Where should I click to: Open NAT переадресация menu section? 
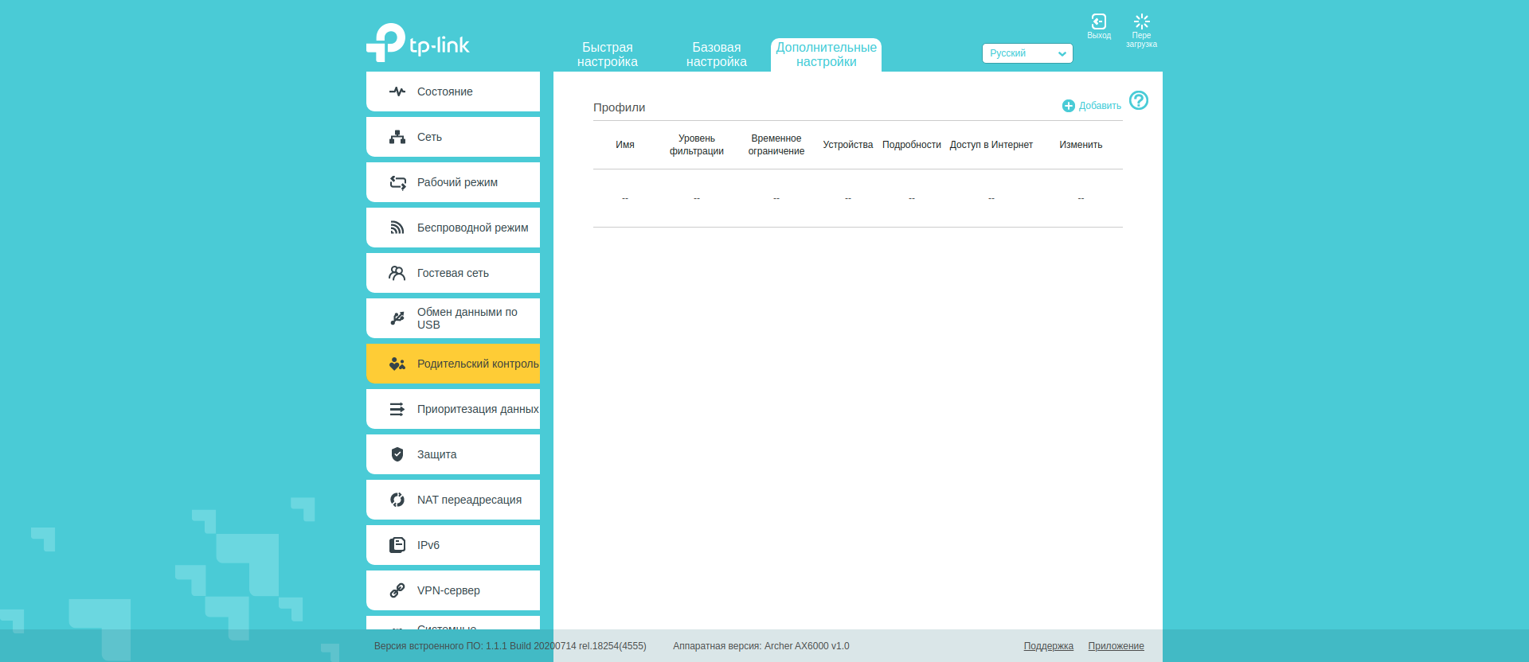468,500
